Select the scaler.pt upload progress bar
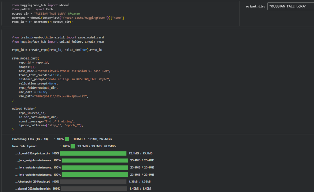The height and width of the screenshot is (192, 314). 93,182
